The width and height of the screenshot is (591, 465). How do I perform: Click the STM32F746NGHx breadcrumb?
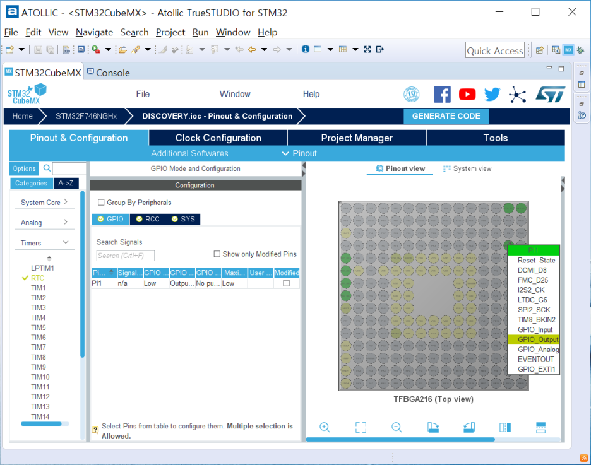click(x=87, y=116)
